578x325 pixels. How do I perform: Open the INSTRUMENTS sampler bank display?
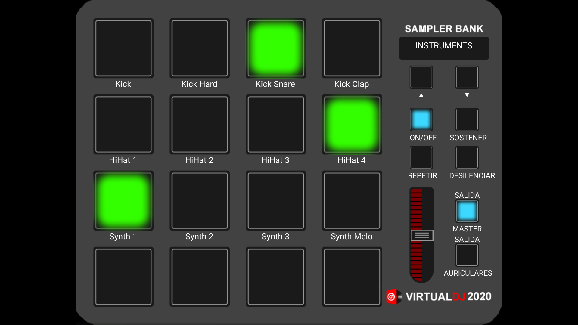coord(444,48)
